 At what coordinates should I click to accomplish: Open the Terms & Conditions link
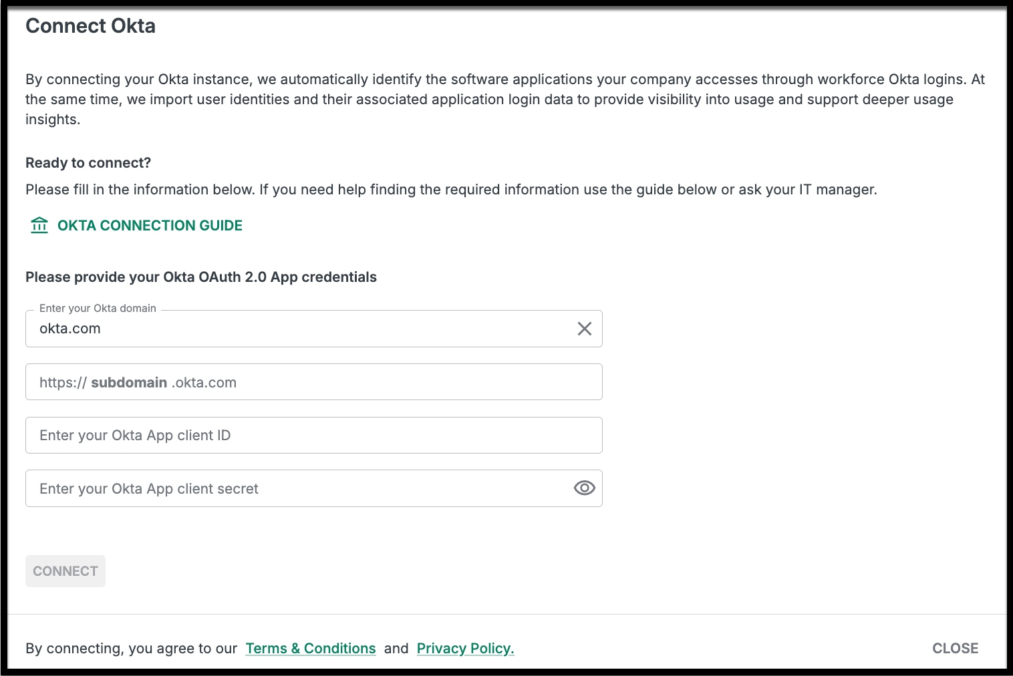click(311, 649)
